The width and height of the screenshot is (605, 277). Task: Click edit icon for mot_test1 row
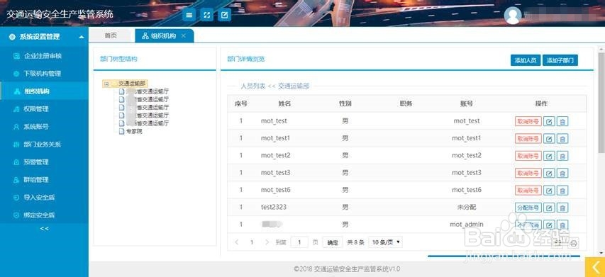549,139
